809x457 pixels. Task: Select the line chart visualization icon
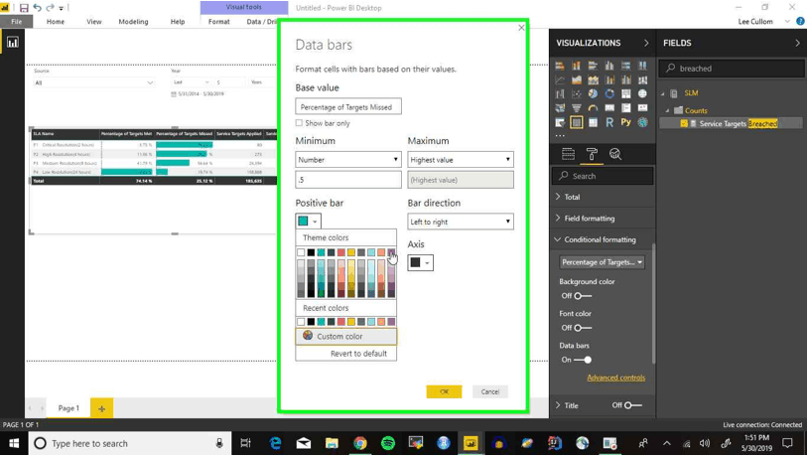(x=560, y=80)
